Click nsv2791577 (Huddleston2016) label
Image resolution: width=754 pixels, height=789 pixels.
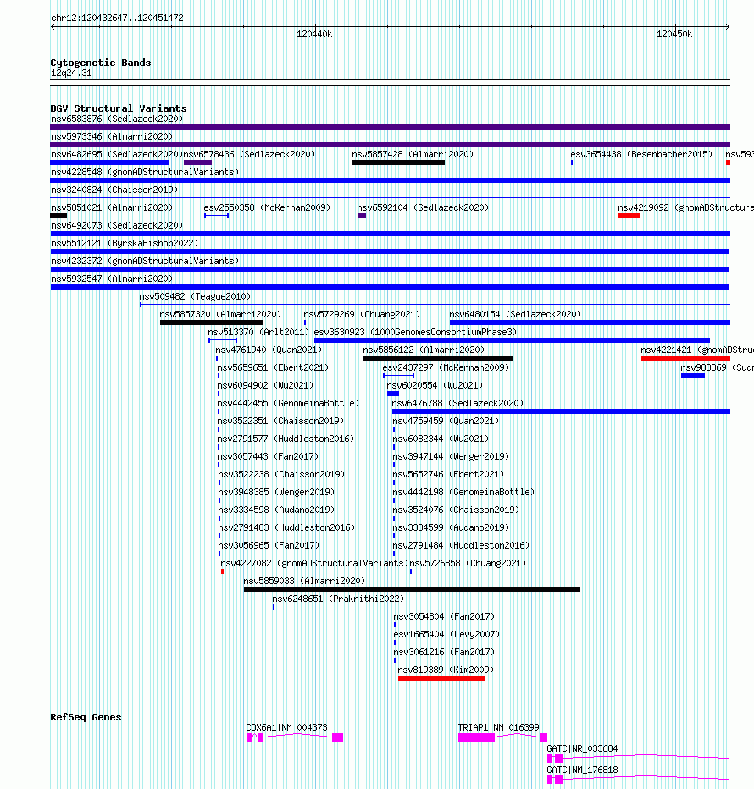[286, 439]
